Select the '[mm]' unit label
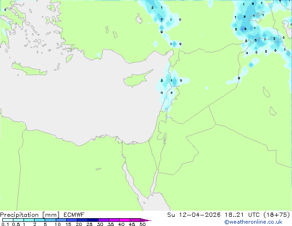 coord(51,215)
